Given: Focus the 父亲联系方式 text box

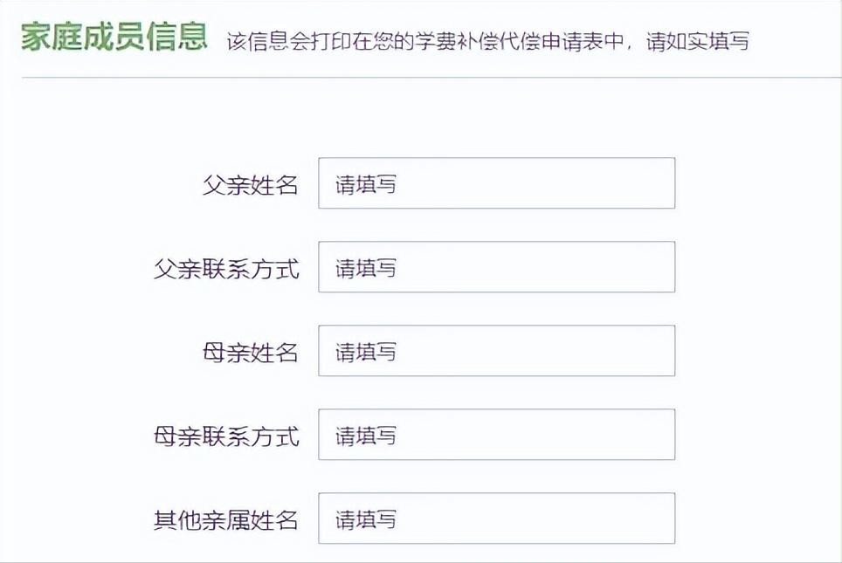Looking at the screenshot, I should coord(496,267).
